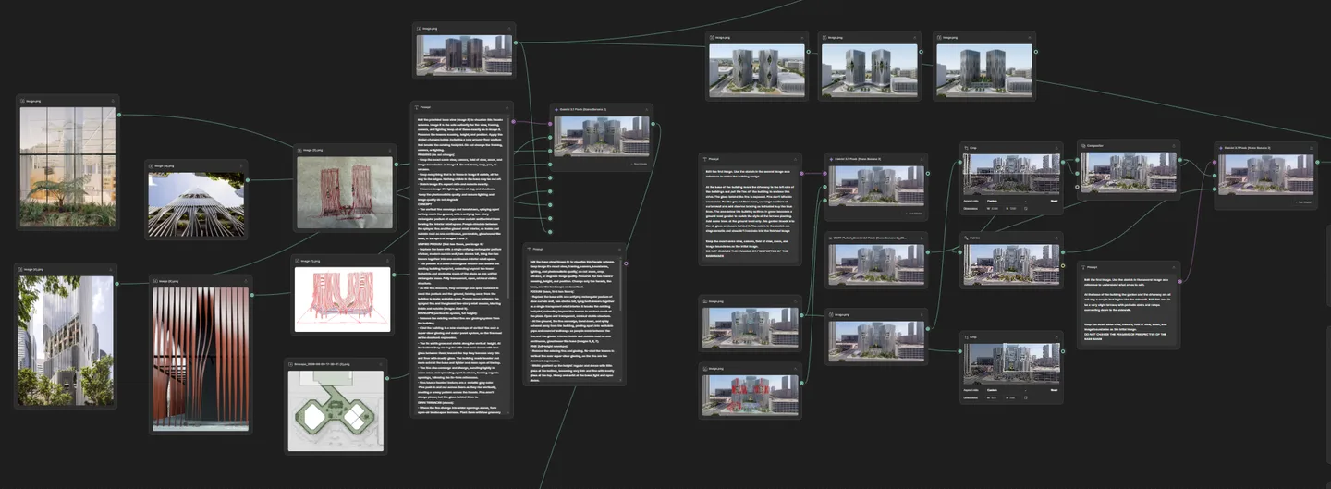The height and width of the screenshot is (489, 1331).
Task: Open Aspect ratio dropdown in upper Crop node
Action: click(1007, 201)
